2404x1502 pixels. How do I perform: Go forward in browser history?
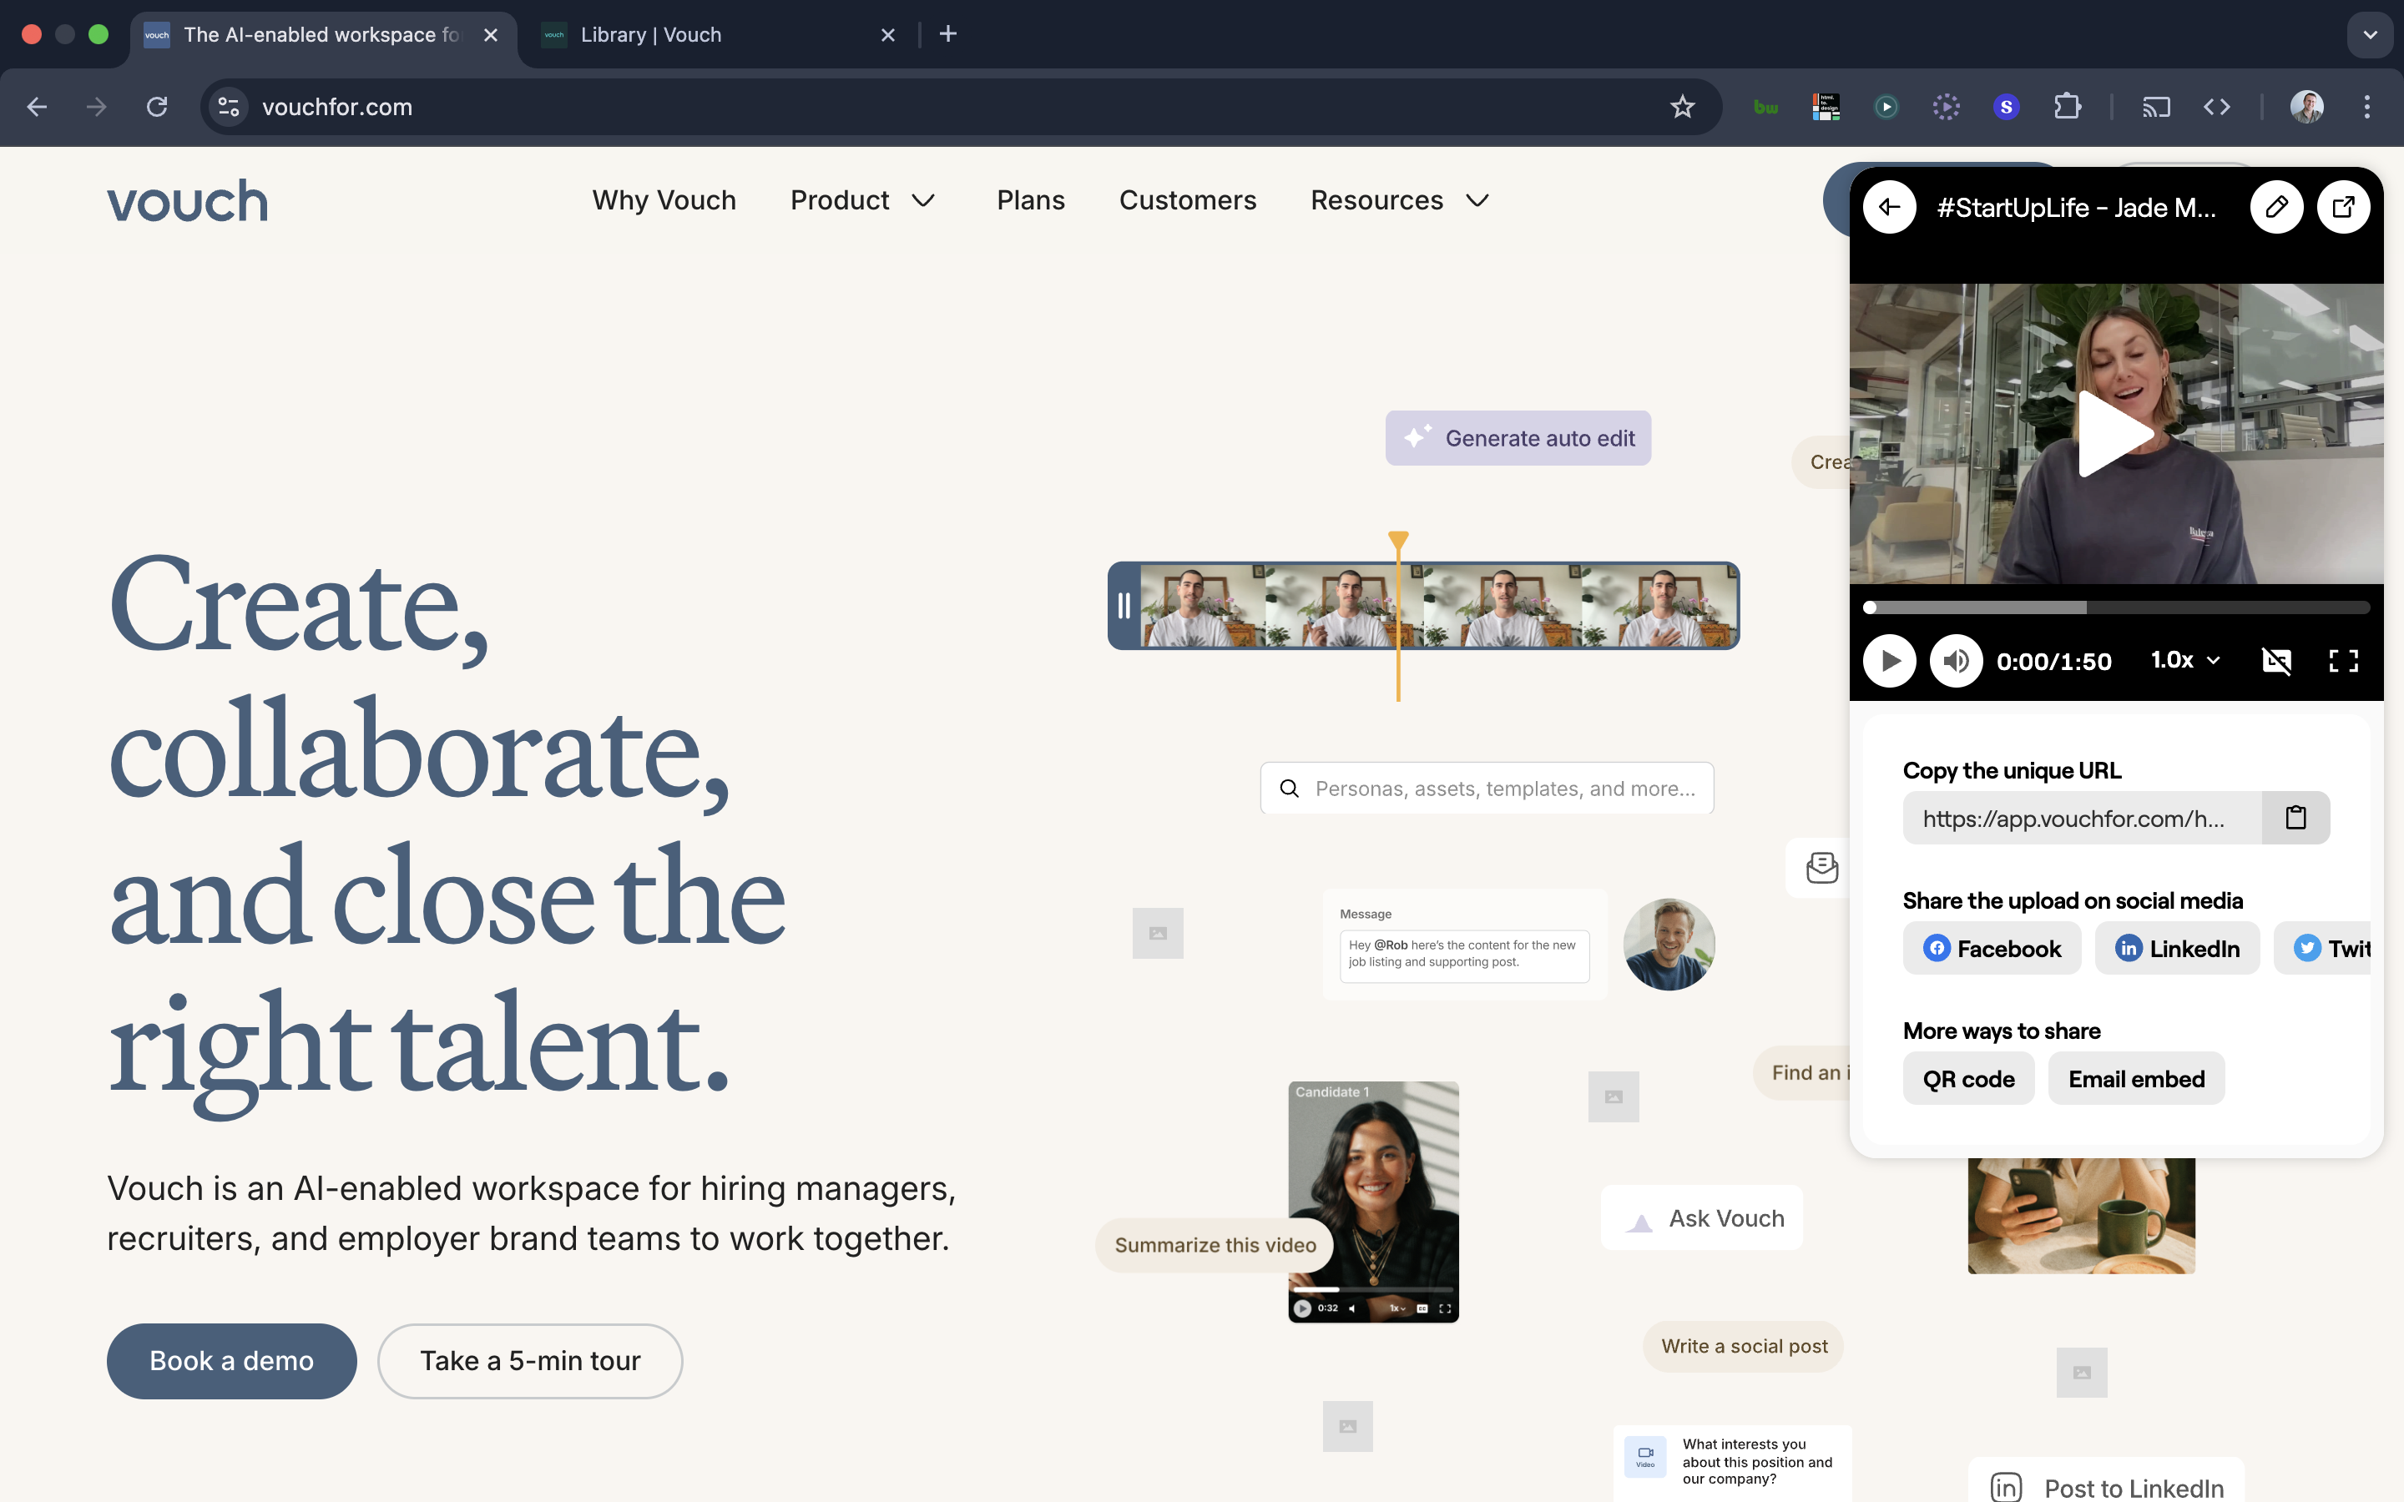click(96, 108)
